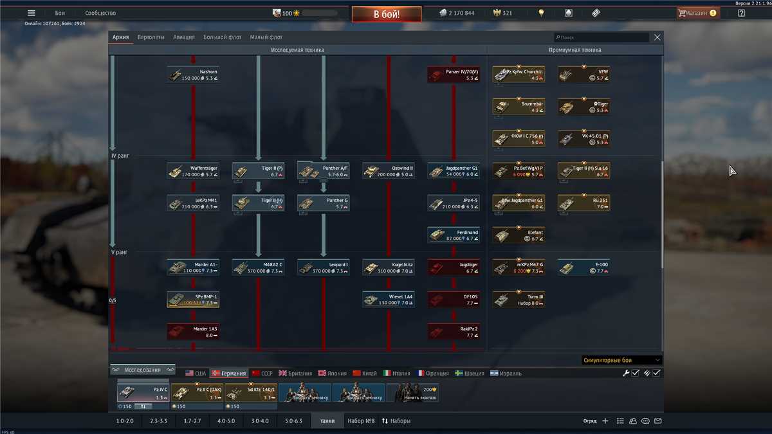Click the squad plus invite icon

point(605,421)
